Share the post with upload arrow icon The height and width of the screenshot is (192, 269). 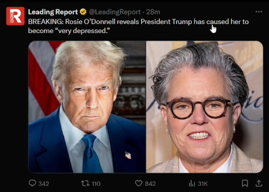(259, 183)
